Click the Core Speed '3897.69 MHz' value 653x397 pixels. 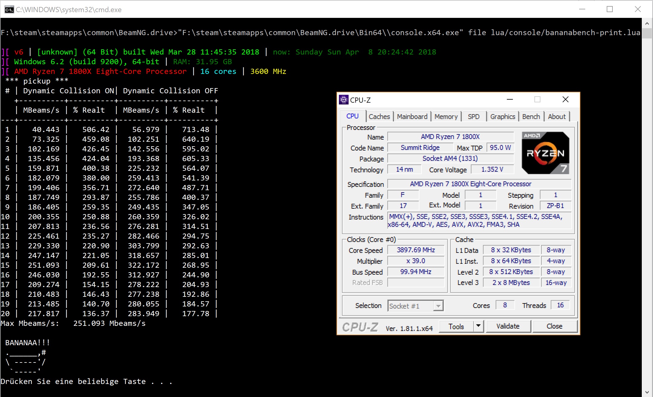pyautogui.click(x=416, y=250)
